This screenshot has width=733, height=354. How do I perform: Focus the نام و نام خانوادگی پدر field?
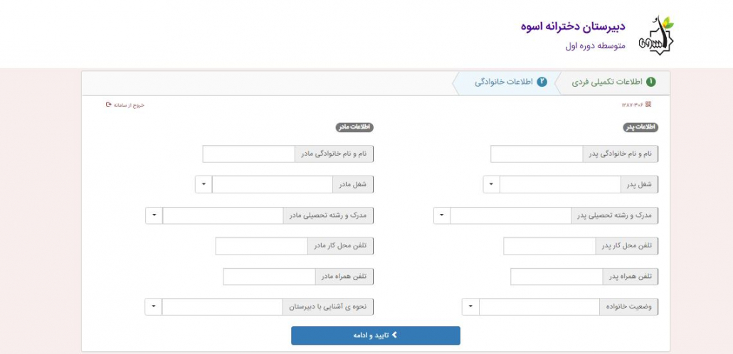[x=537, y=154]
